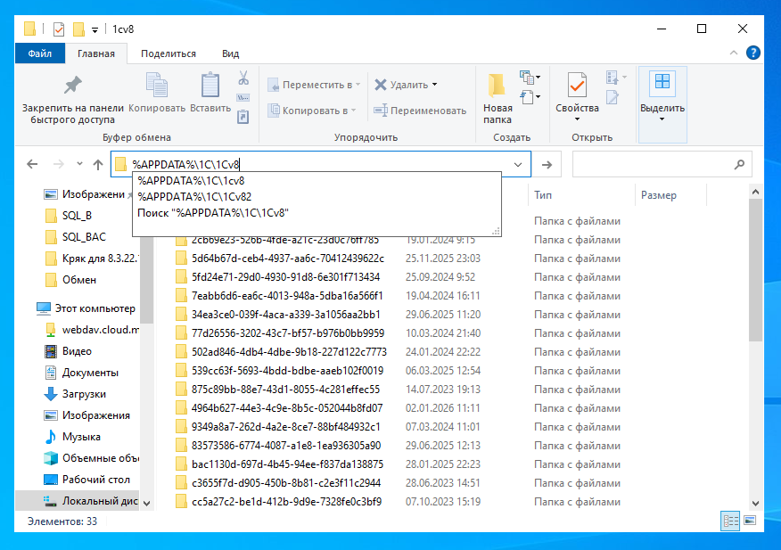Image resolution: width=781 pixels, height=550 pixels.
Task: Select the Downloads (Загрузки) item in the sidebar
Action: tap(84, 394)
